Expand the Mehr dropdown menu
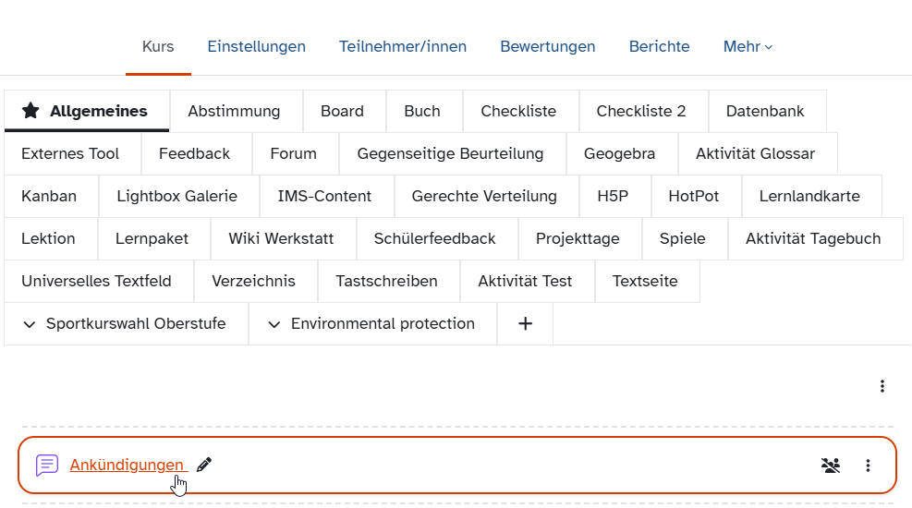 (x=748, y=46)
